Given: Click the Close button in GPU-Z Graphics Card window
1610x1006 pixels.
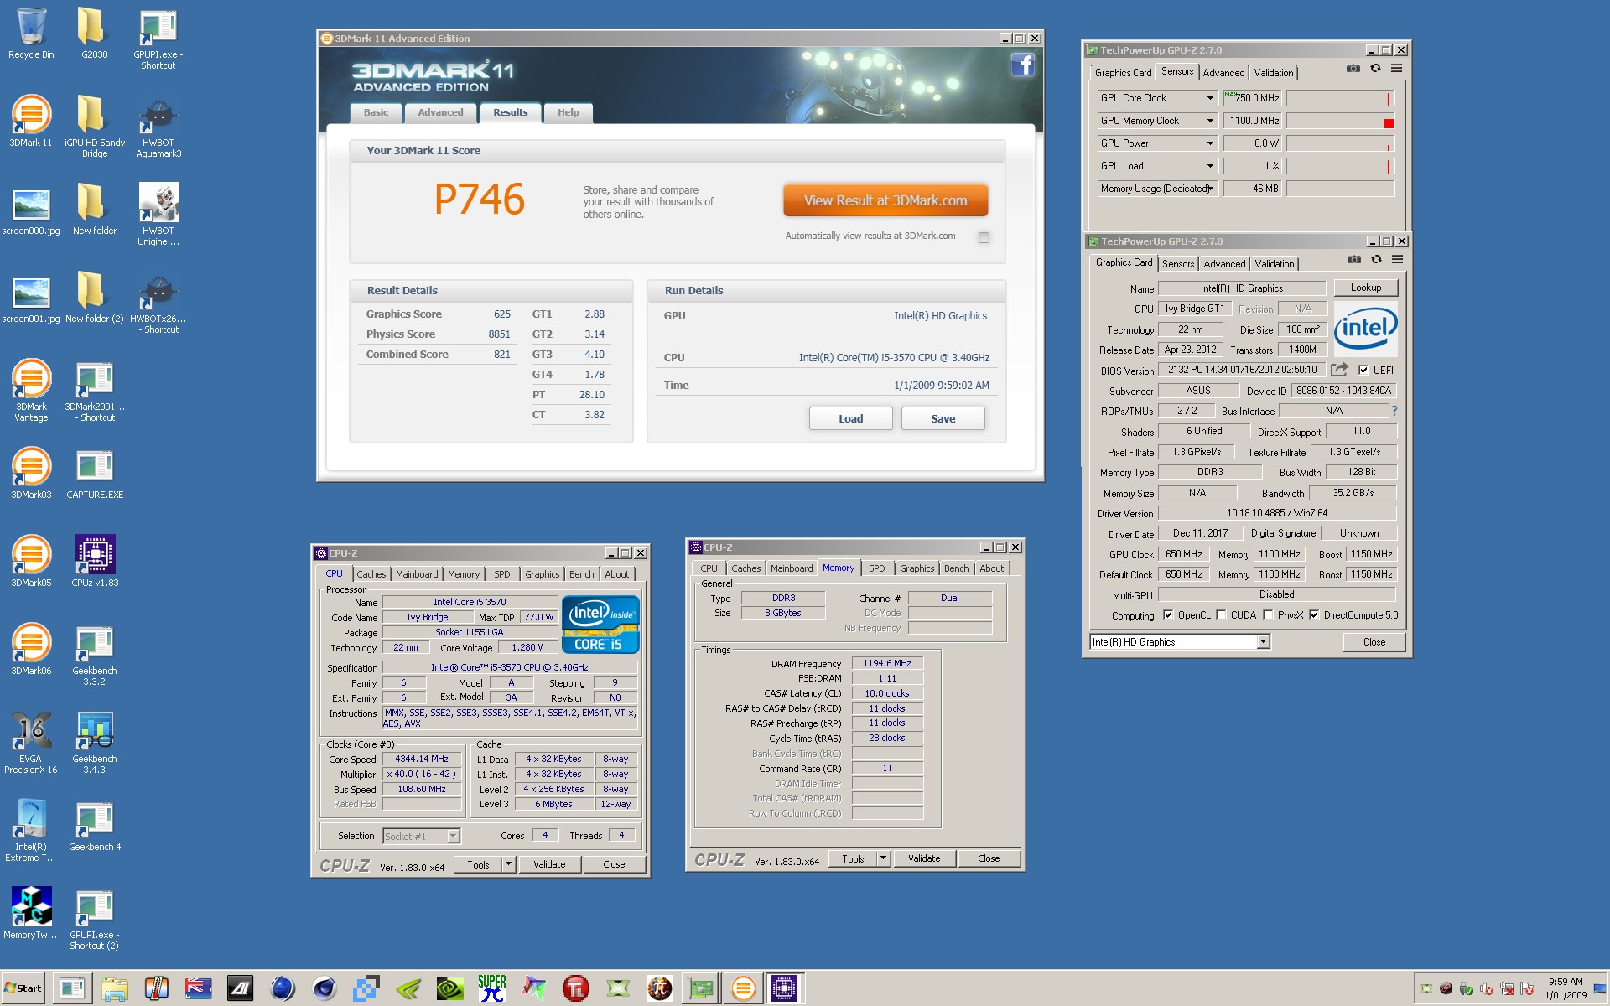Looking at the screenshot, I should coord(1374,642).
